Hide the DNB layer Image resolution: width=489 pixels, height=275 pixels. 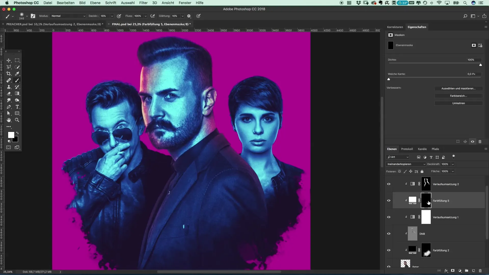coord(389,234)
